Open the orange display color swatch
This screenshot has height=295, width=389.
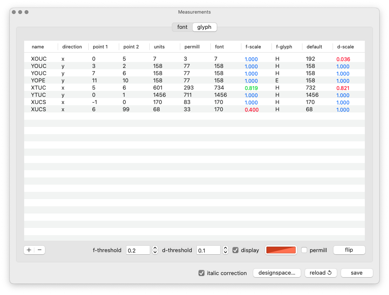pos(280,250)
